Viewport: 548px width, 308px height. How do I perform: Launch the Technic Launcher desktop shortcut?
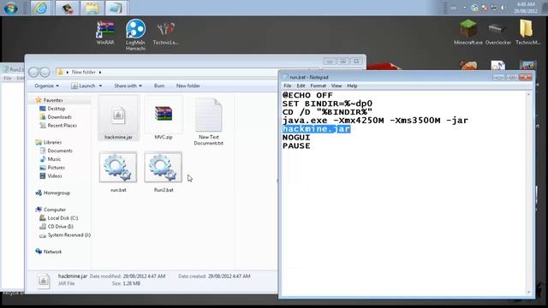pyautogui.click(x=165, y=33)
